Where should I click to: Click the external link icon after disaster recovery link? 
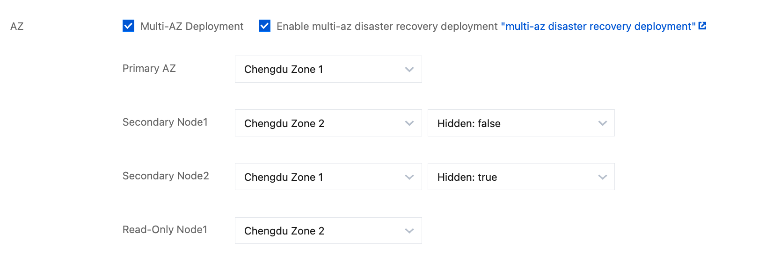click(x=702, y=26)
